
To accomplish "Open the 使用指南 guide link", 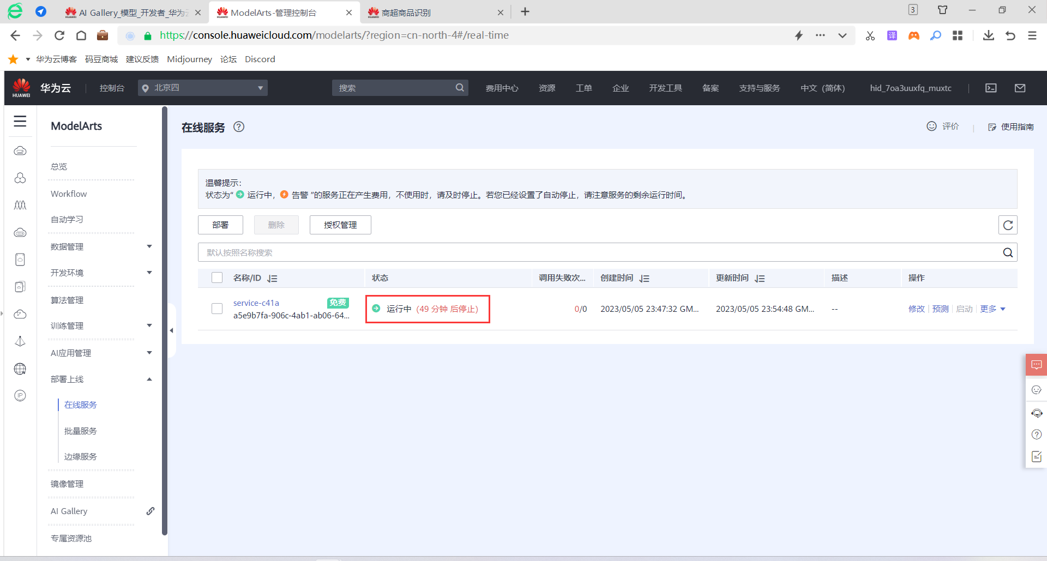I will (x=1011, y=126).
